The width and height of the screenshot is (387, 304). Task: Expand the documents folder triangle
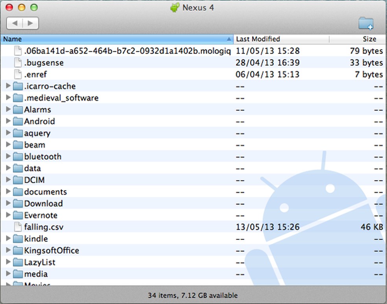pyautogui.click(x=8, y=191)
